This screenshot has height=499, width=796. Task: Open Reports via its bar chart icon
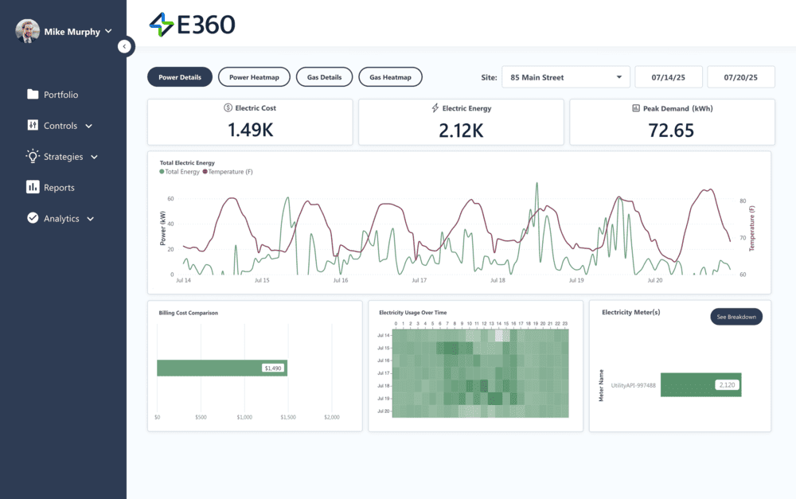tap(32, 187)
